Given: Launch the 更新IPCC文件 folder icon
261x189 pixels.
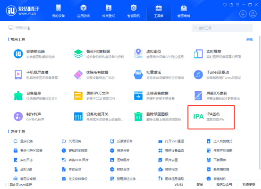Looking at the screenshot, I should coord(78,95).
